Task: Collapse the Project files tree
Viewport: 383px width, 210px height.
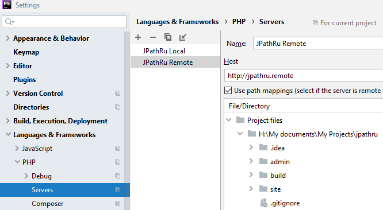Action: click(x=229, y=120)
